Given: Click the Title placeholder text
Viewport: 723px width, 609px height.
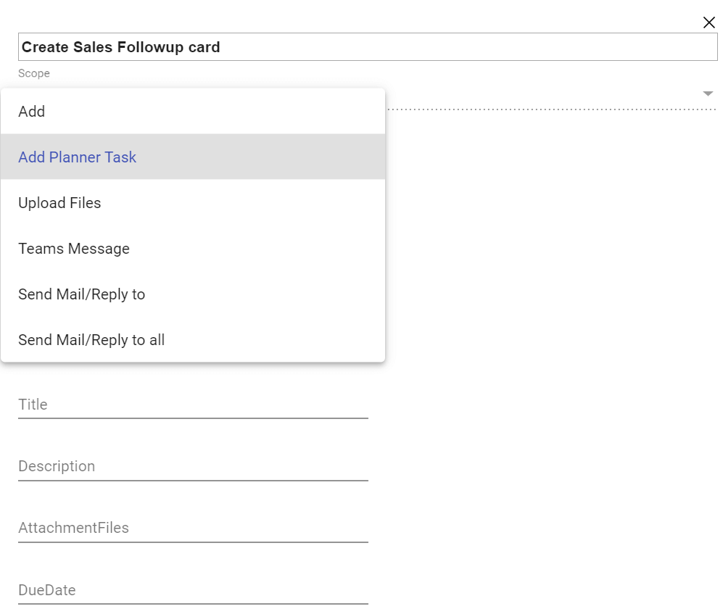Looking at the screenshot, I should (x=33, y=405).
